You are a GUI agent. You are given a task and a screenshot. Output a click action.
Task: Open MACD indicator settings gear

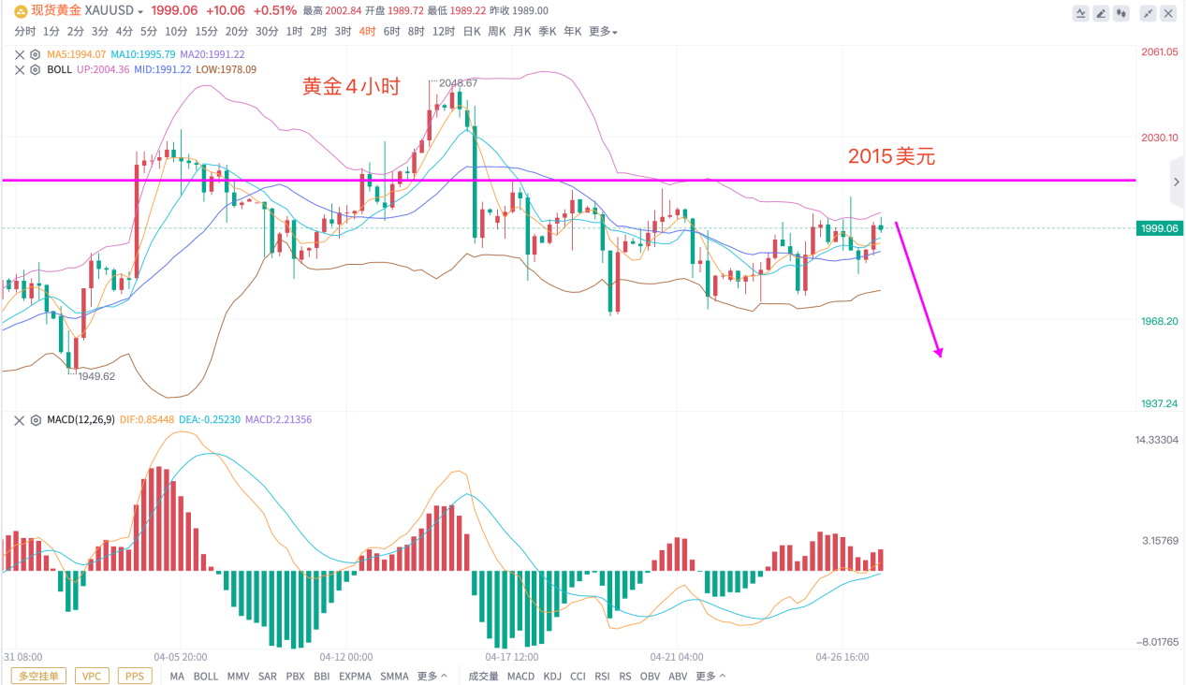coord(36,420)
